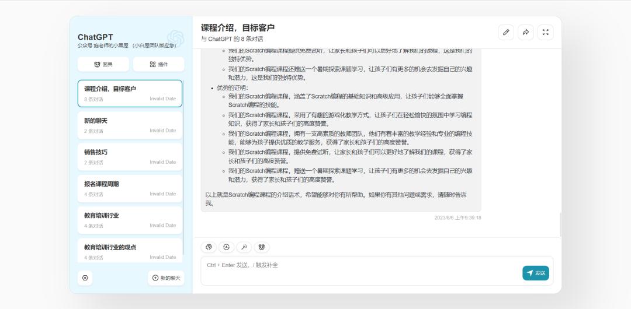Click the 优势的证明 bullet heading

click(233, 88)
